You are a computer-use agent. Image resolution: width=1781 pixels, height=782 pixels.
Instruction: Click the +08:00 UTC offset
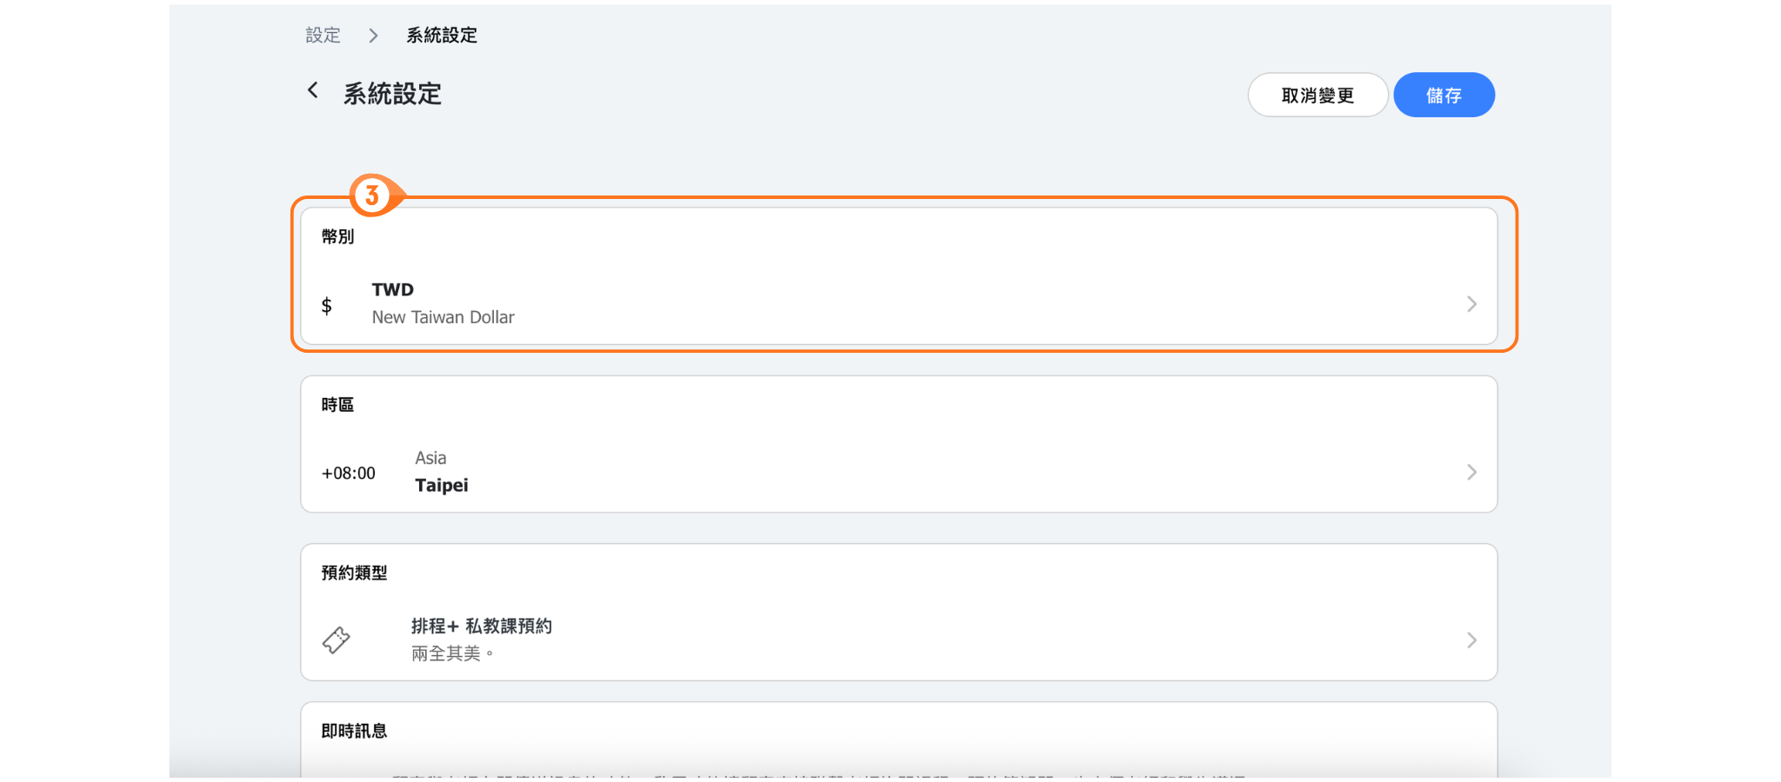tap(348, 474)
